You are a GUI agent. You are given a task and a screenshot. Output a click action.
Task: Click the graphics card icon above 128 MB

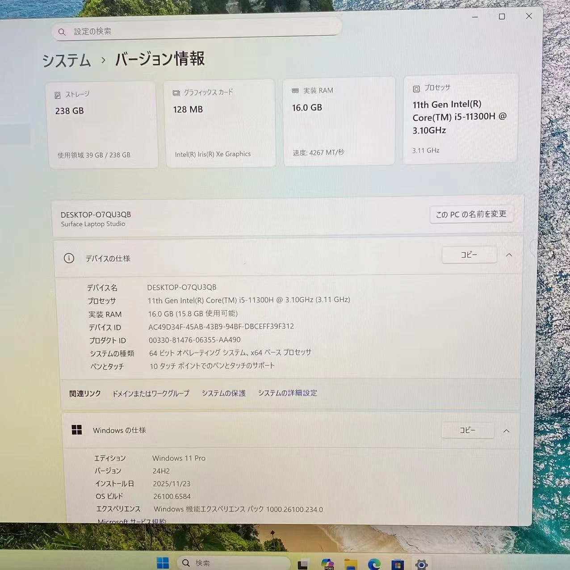point(176,92)
